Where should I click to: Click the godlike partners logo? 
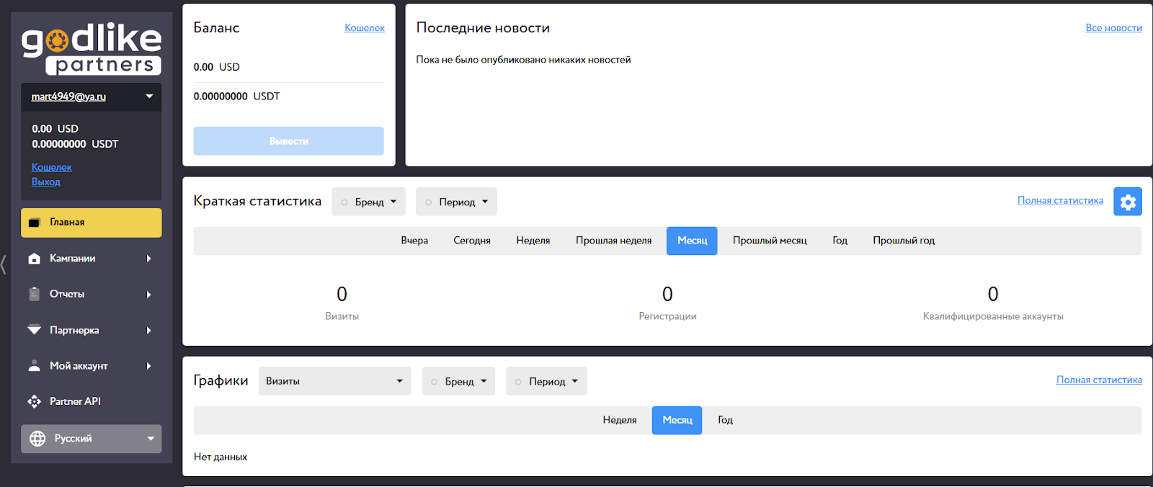[x=91, y=49]
